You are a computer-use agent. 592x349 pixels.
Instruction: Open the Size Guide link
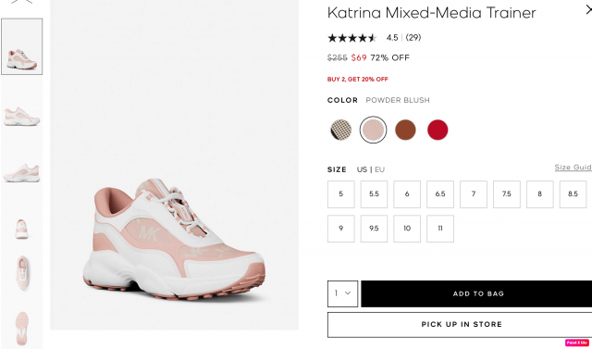point(573,168)
